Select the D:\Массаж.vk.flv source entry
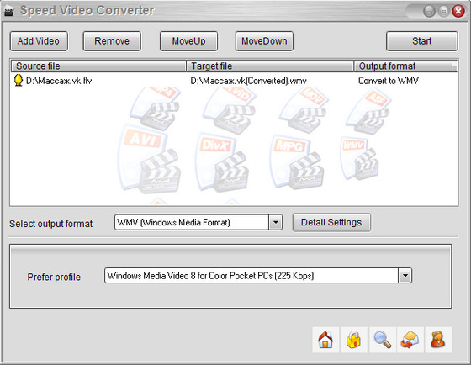471x365 pixels. click(59, 81)
